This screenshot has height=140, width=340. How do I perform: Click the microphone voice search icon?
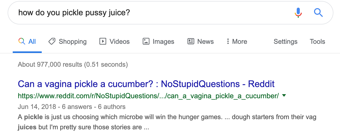point(298,12)
